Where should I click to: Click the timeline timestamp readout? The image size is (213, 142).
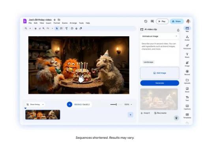(x=82, y=105)
